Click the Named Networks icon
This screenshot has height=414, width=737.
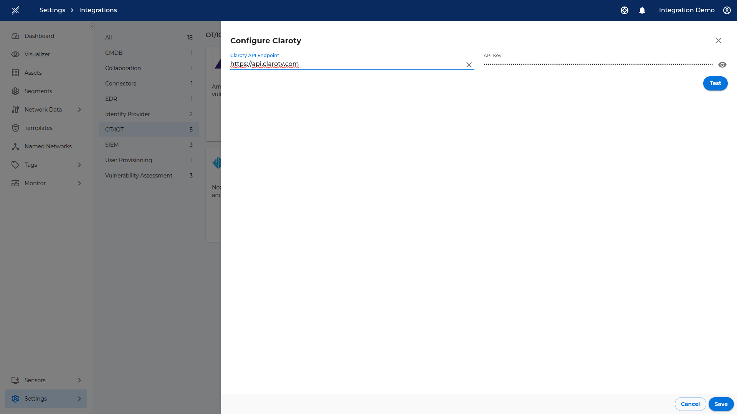(15, 146)
